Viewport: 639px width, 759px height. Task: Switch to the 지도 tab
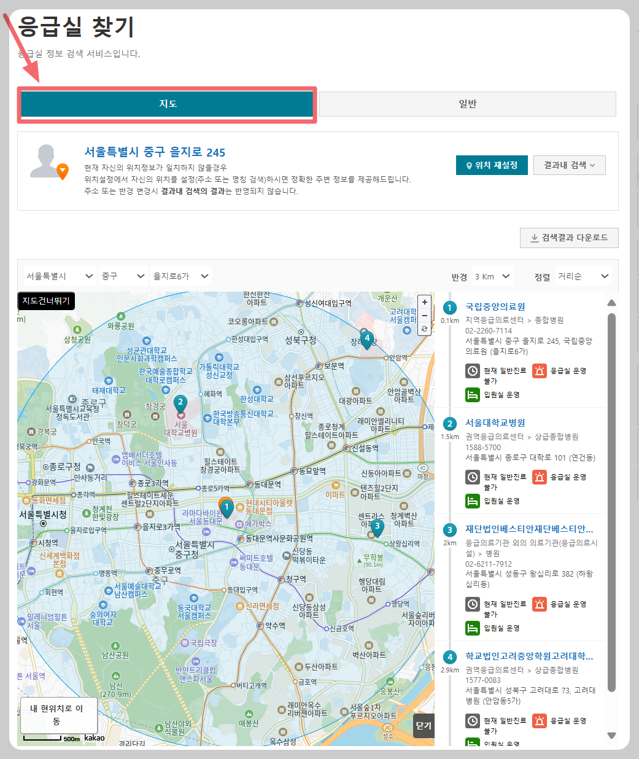(168, 104)
